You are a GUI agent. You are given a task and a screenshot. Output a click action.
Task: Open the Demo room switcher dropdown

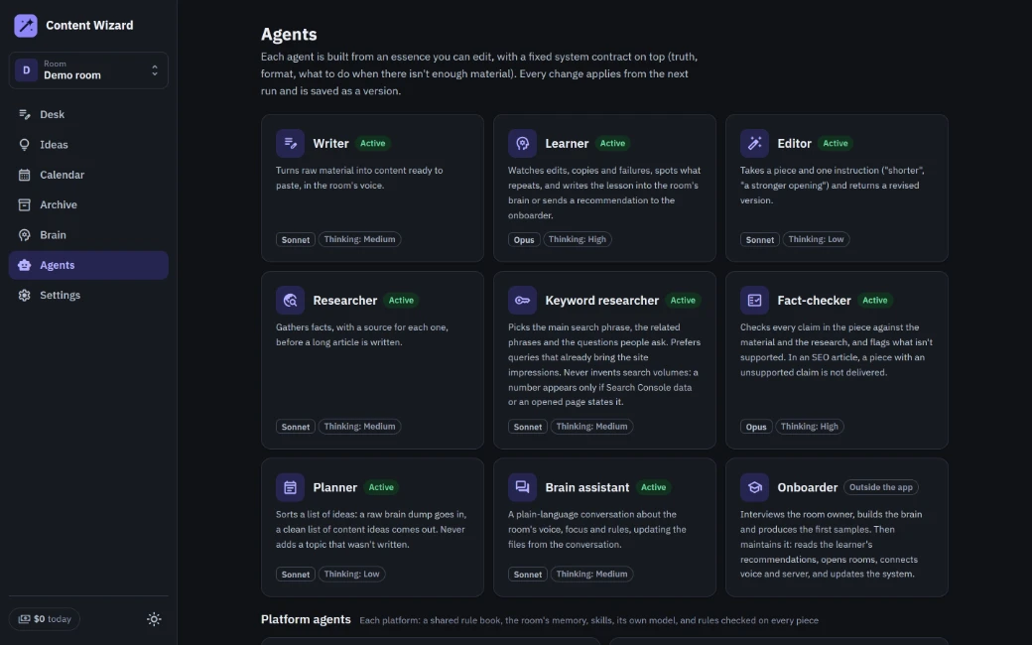(88, 69)
